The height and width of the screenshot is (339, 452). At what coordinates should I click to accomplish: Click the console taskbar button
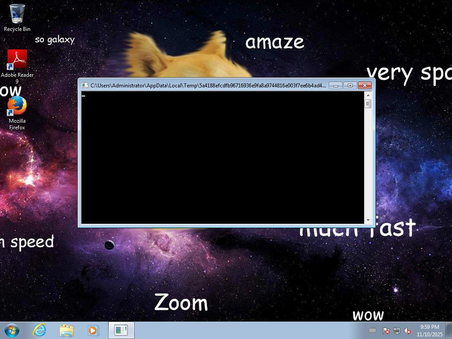[121, 330]
